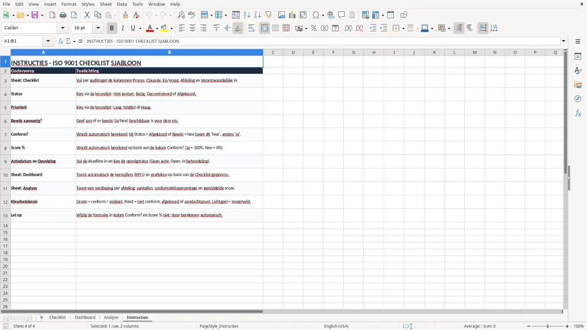Image resolution: width=587 pixels, height=330 pixels.
Task: Expand the Name Box dropdown
Action: coord(48,42)
